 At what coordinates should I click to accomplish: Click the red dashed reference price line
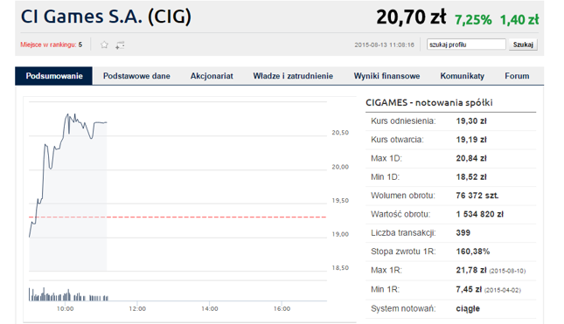pos(178,217)
